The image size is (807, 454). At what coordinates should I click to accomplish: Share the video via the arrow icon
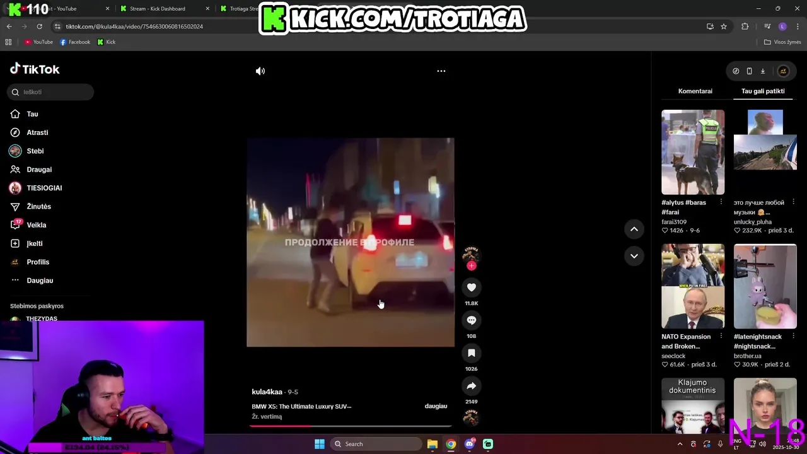tap(471, 386)
